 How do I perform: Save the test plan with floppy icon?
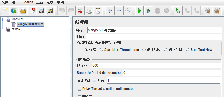[41, 11]
